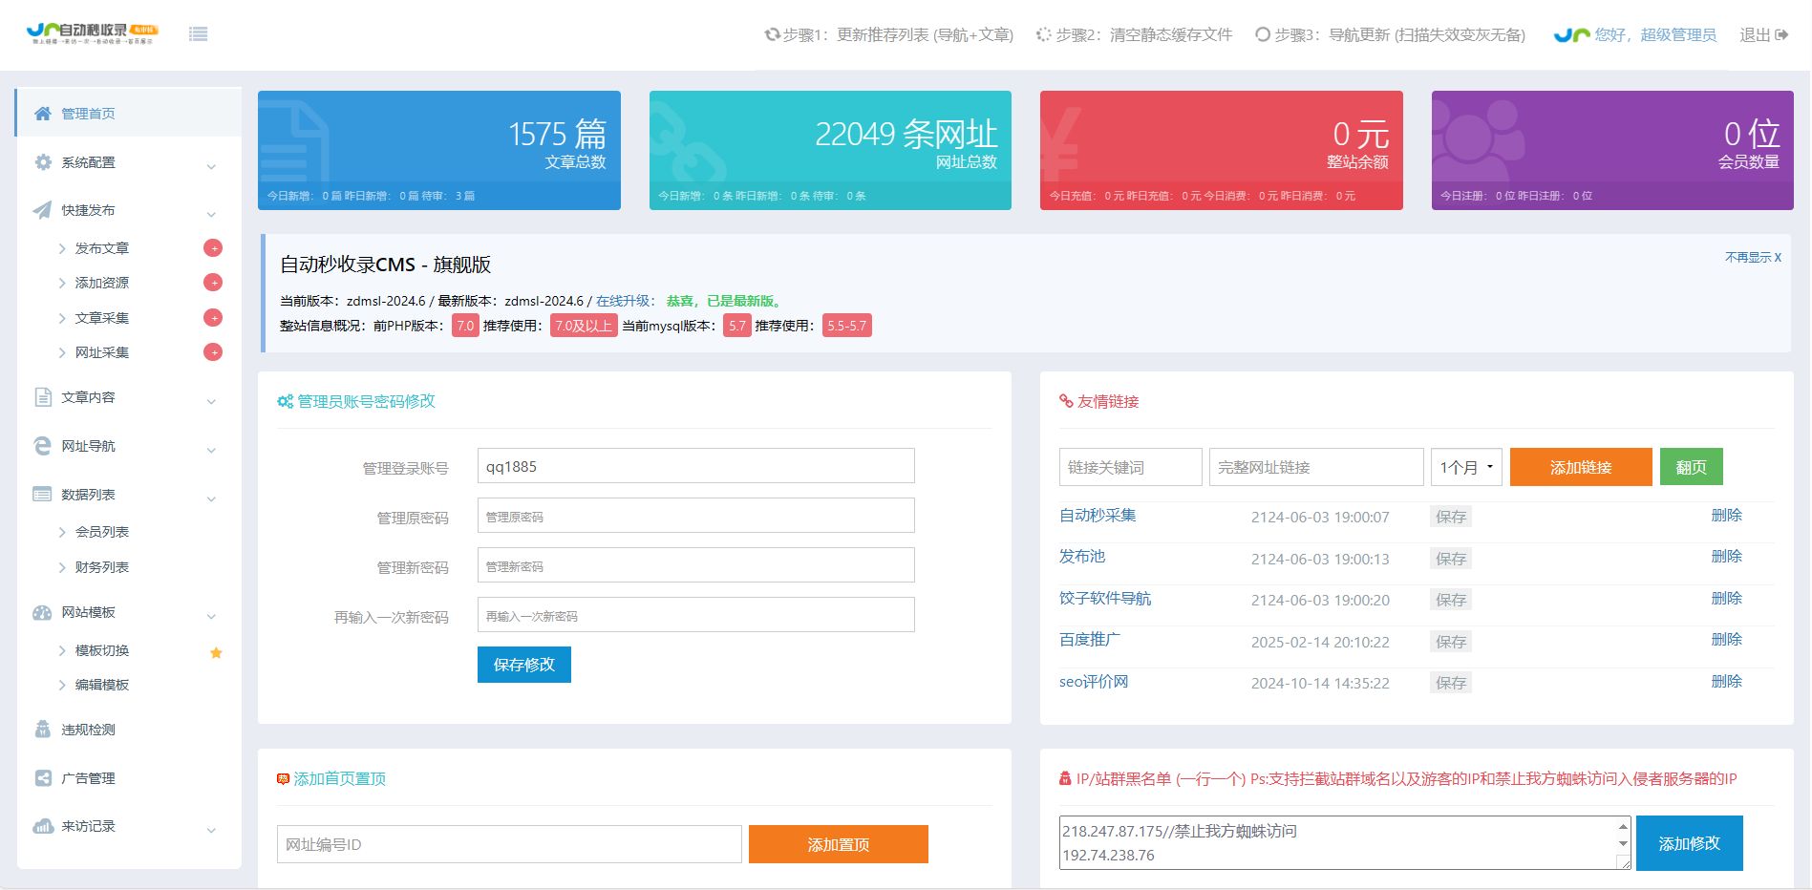Open the 1个月 duration dropdown
The image size is (1812, 890).
click(1466, 467)
